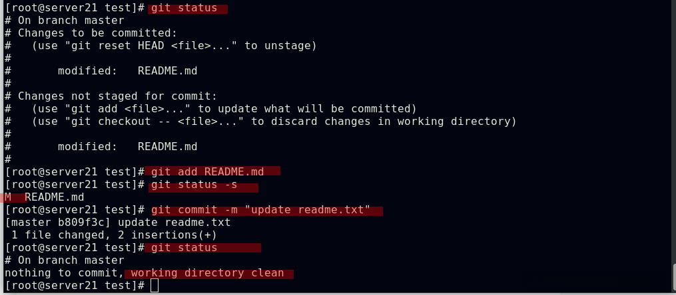Click the blinking cursor at the last prompt

click(x=155, y=286)
